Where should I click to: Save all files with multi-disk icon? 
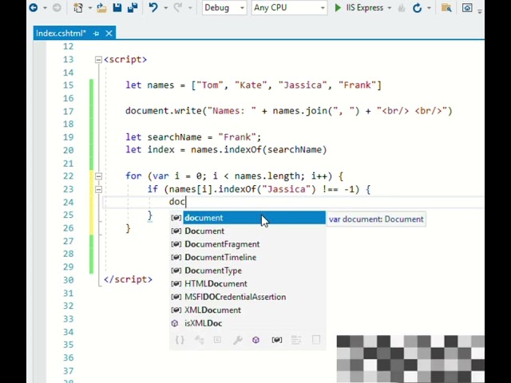point(133,7)
